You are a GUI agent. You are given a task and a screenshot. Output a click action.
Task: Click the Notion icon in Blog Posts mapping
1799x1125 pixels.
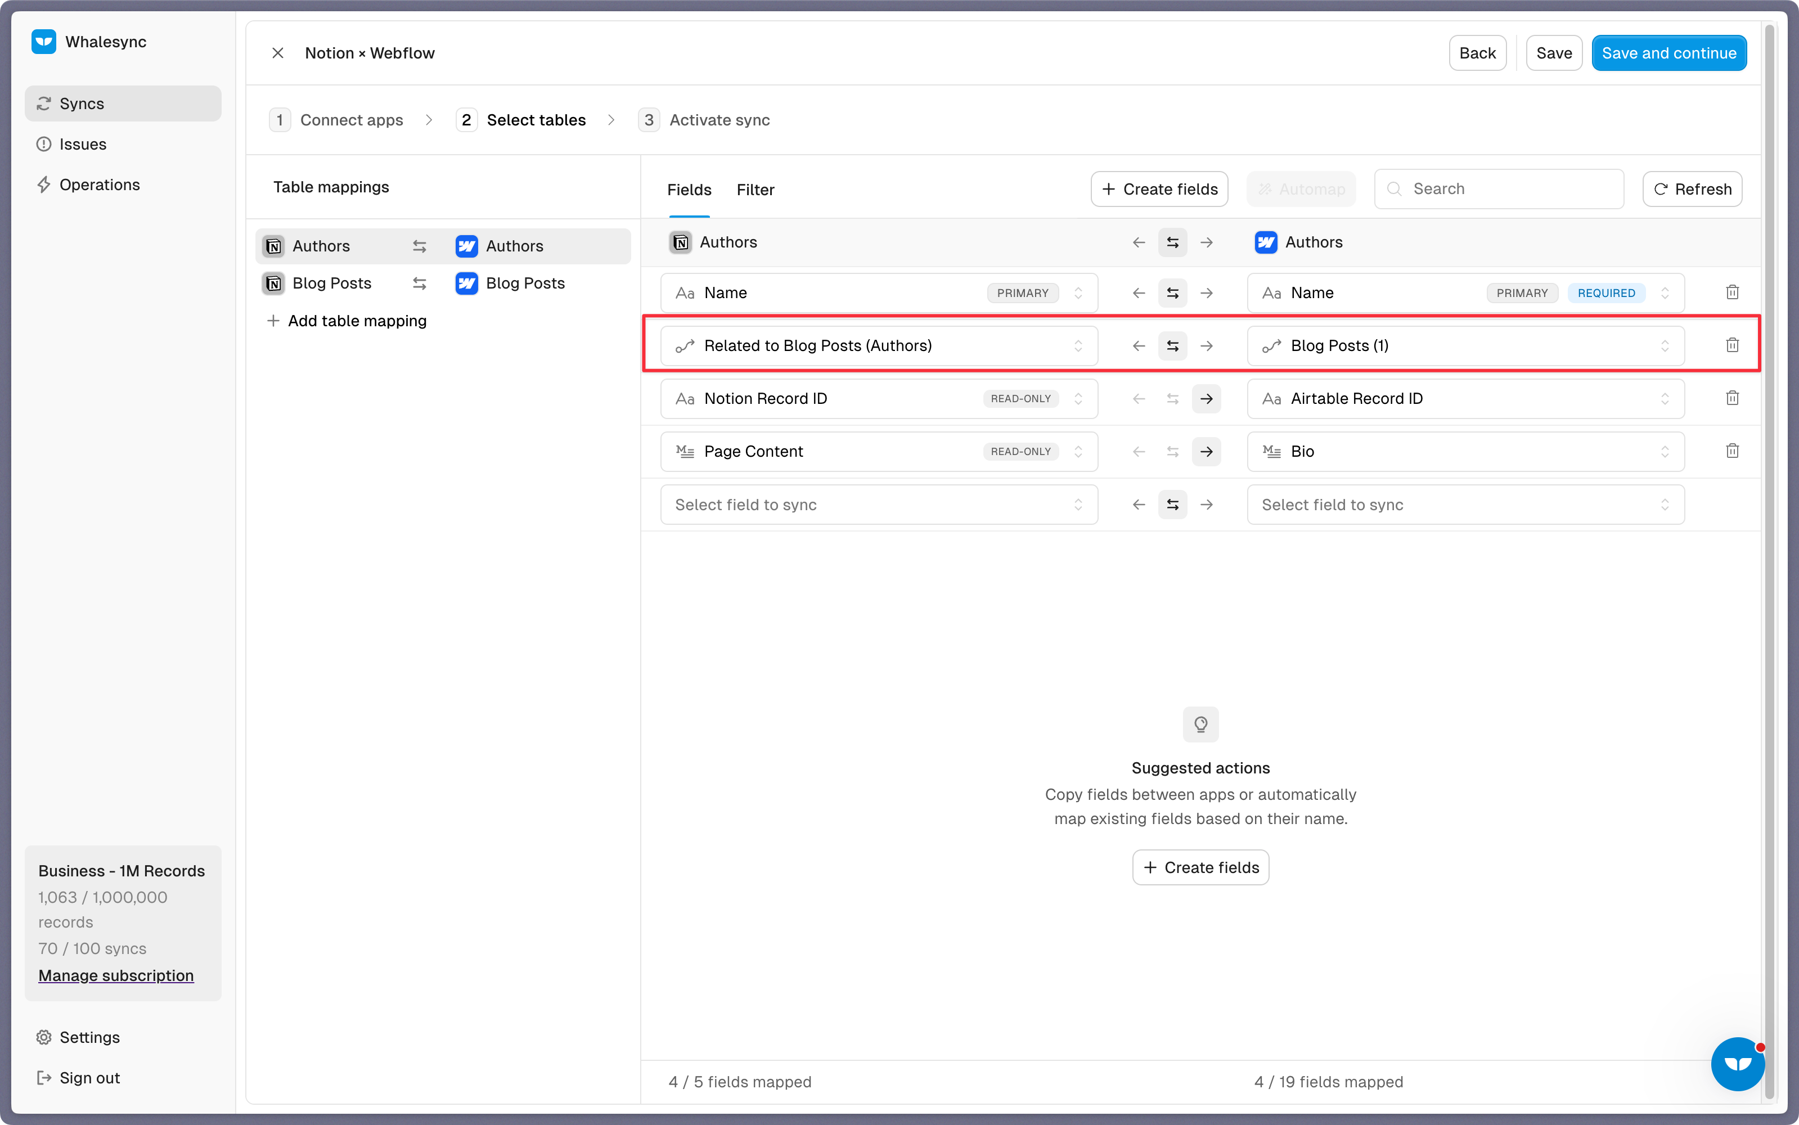tap(274, 283)
